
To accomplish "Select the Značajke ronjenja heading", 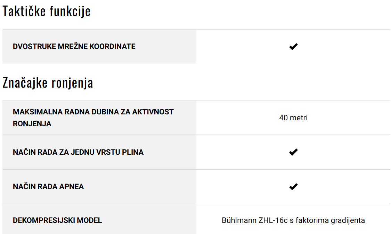I will click(x=48, y=82).
